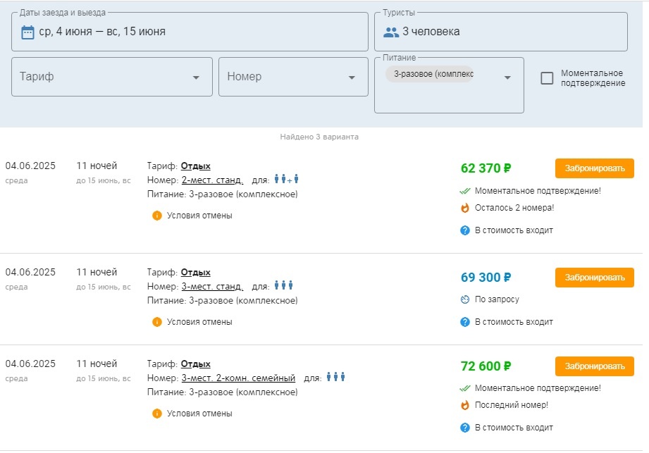Open the '3-мест. станд.' room link
The width and height of the screenshot is (649, 453).
(x=212, y=286)
